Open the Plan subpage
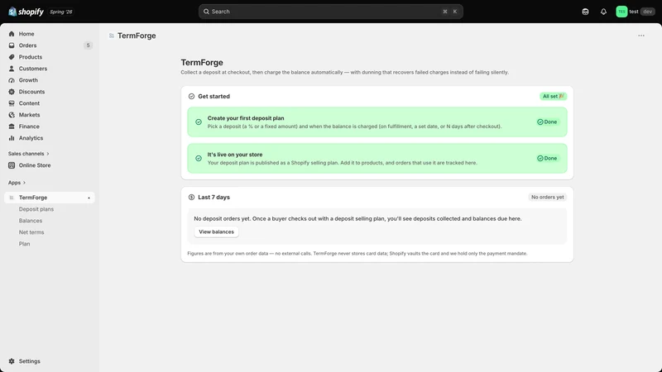662x372 pixels. (25, 244)
